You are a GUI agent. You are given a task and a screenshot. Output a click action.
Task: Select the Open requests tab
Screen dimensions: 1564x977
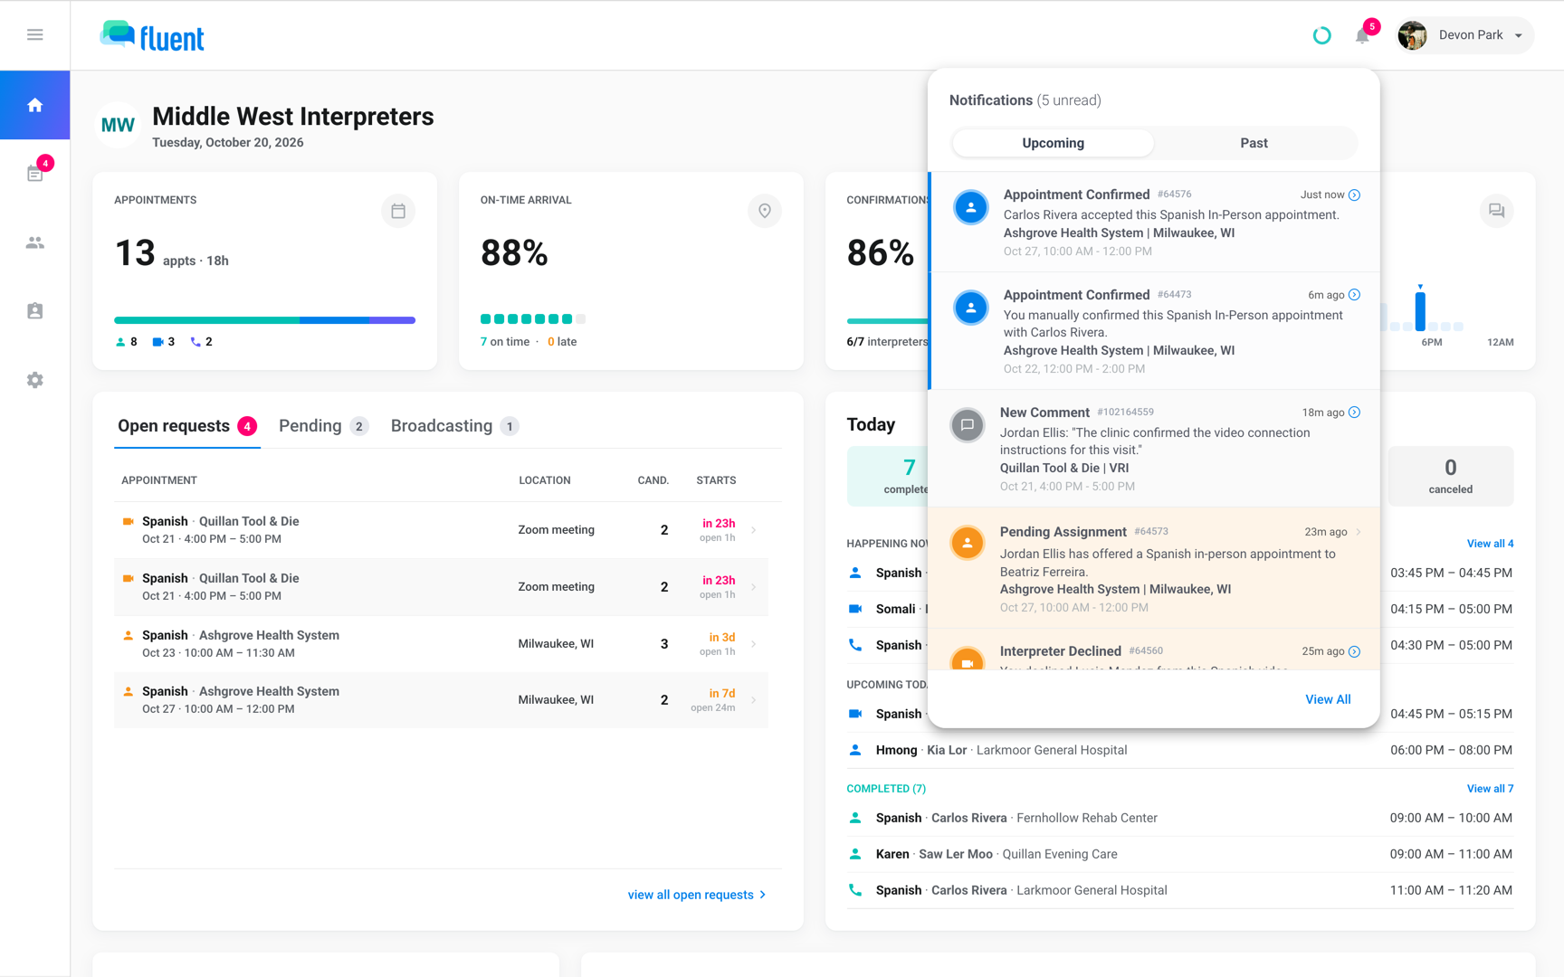187,426
